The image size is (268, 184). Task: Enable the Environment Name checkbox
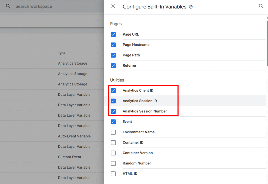click(113, 132)
